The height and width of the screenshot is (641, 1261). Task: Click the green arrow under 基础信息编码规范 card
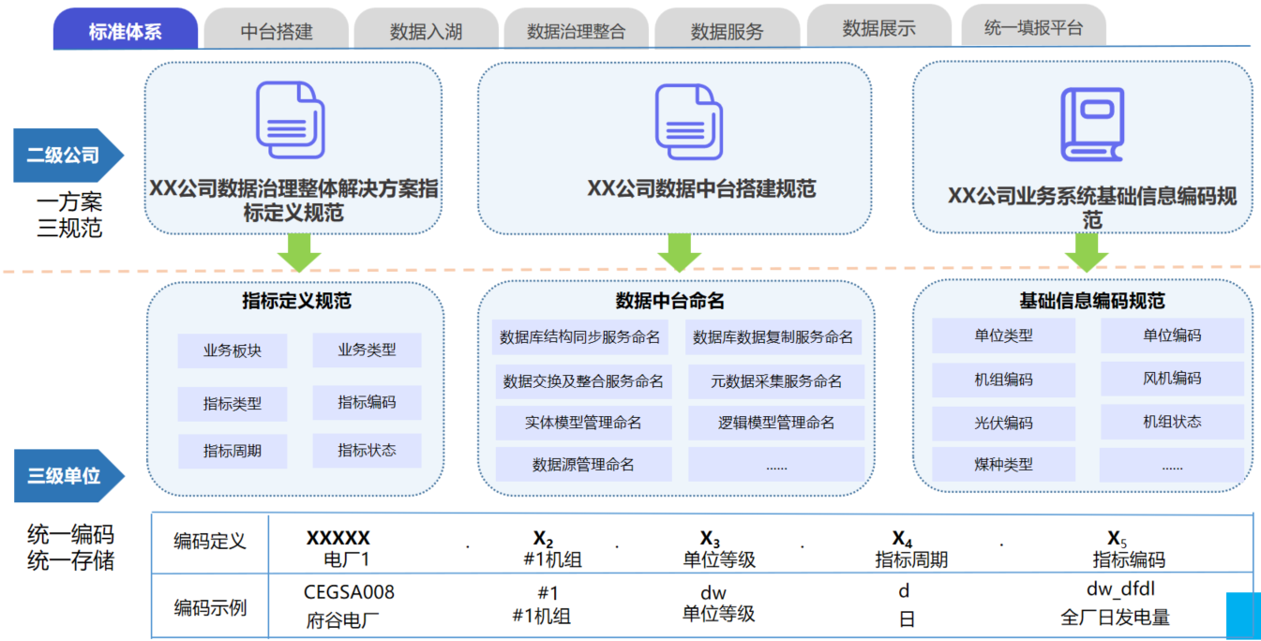coord(1086,251)
